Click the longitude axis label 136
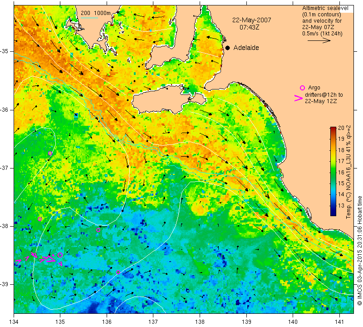The width and height of the screenshot is (363, 327). 107,322
